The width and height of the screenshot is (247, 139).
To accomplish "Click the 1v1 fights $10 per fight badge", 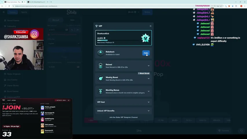I will 11,126.
